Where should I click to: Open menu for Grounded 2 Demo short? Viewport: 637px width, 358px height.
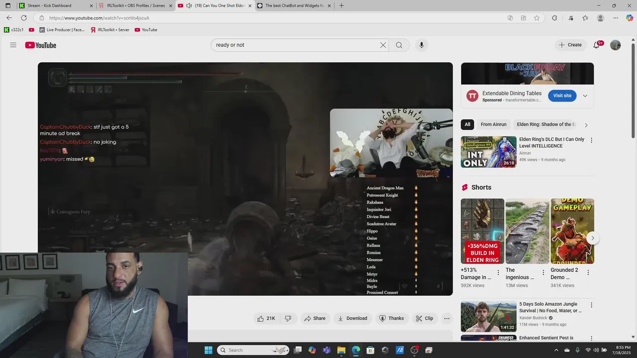click(x=588, y=272)
